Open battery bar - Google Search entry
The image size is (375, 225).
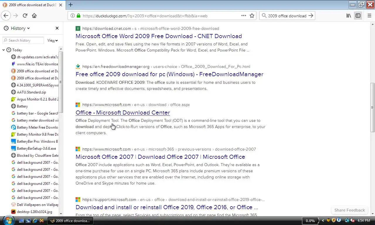click(x=35, y=113)
